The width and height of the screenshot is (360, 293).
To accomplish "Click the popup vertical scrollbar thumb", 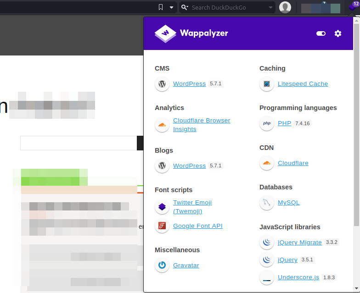I will [x=356, y=125].
